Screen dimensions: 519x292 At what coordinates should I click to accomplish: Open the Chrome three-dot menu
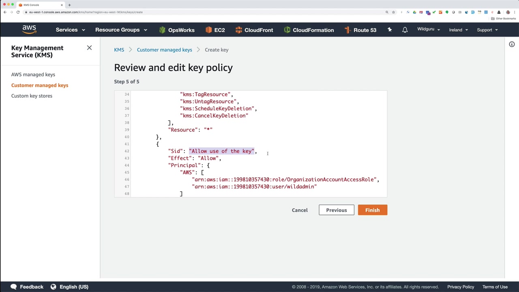(x=514, y=12)
